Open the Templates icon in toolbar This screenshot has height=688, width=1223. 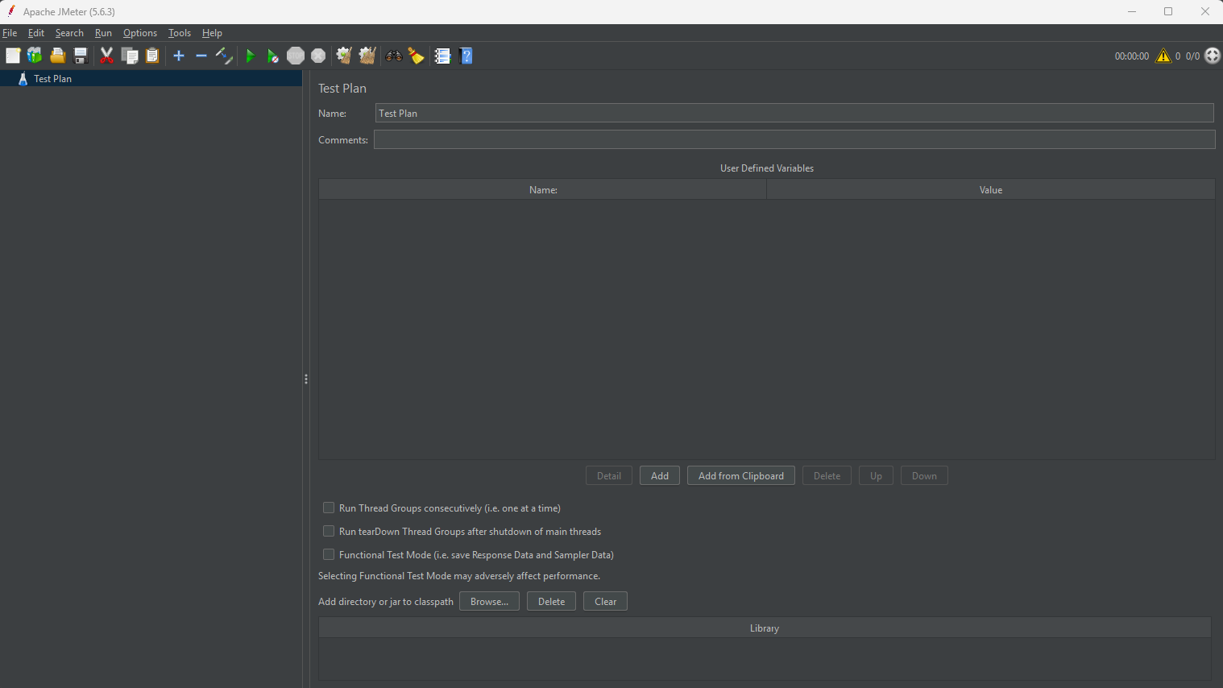click(x=35, y=56)
